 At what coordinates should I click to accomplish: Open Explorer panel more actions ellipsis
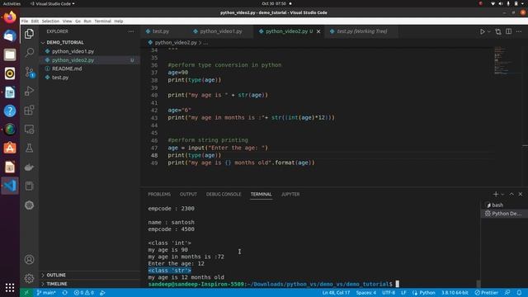click(x=130, y=31)
